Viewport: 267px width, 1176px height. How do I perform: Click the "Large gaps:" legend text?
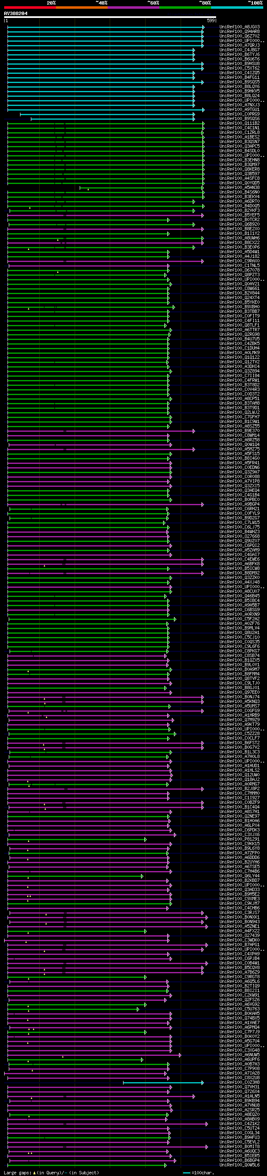click(x=18, y=1172)
